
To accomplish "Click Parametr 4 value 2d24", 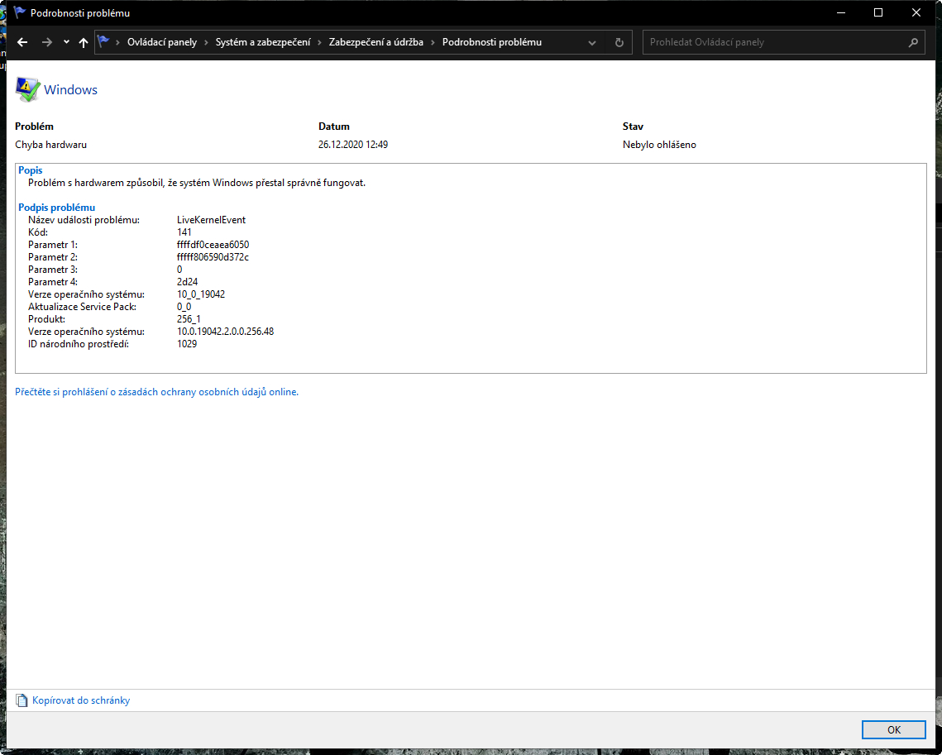I will [188, 282].
